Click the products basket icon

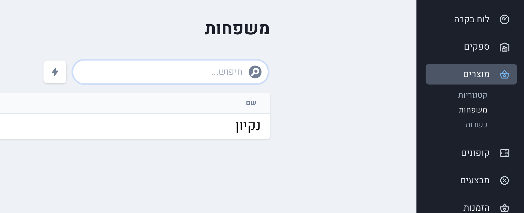pyautogui.click(x=504, y=75)
